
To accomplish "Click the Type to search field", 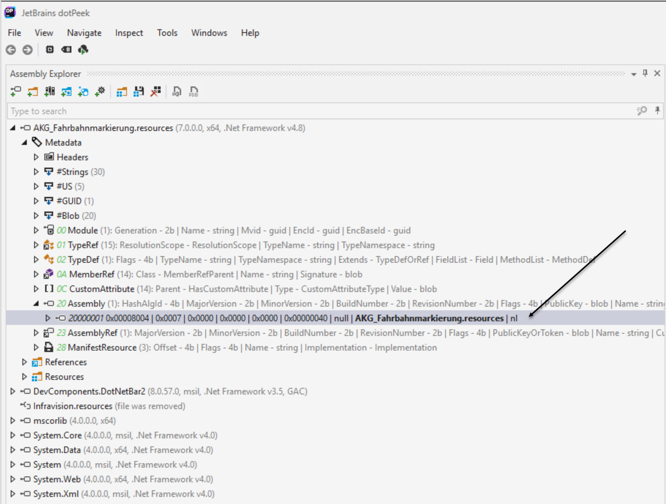I will (321, 111).
